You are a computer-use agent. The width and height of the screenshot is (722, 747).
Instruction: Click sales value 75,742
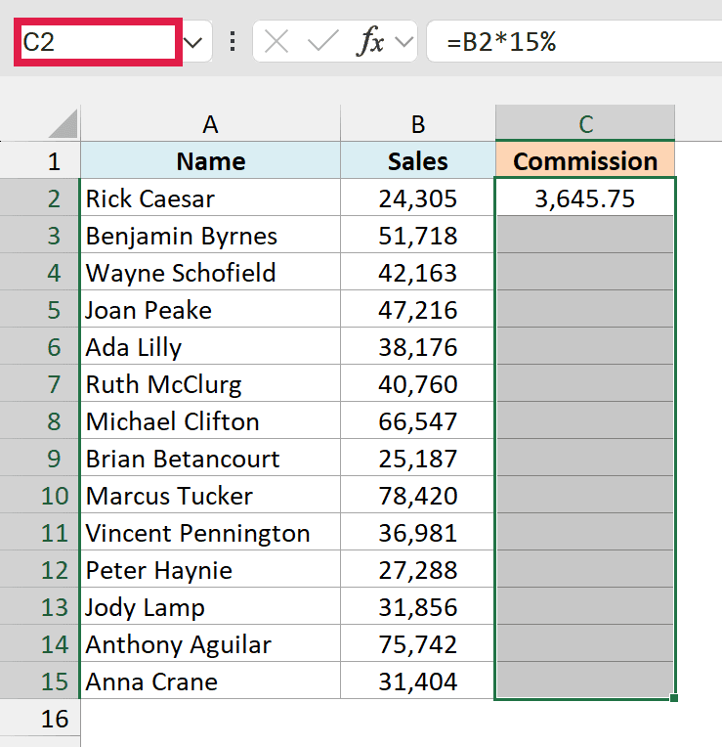pyautogui.click(x=418, y=644)
